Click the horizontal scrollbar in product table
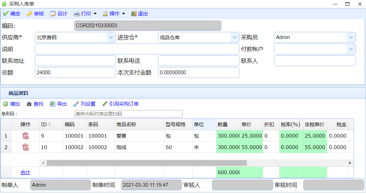The image size is (366, 194). click(x=147, y=163)
